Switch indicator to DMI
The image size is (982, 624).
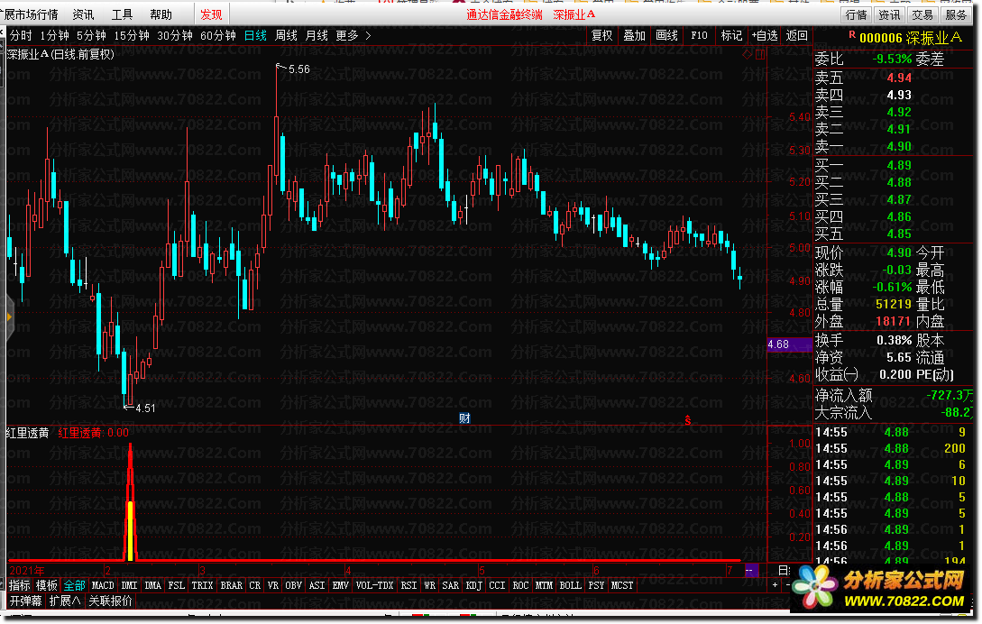click(x=129, y=585)
